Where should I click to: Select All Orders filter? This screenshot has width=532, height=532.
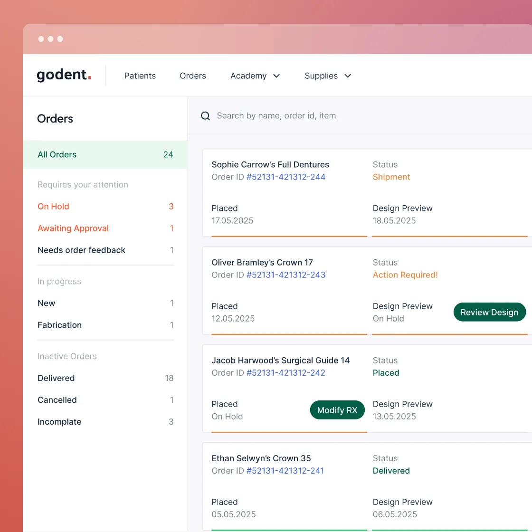105,154
